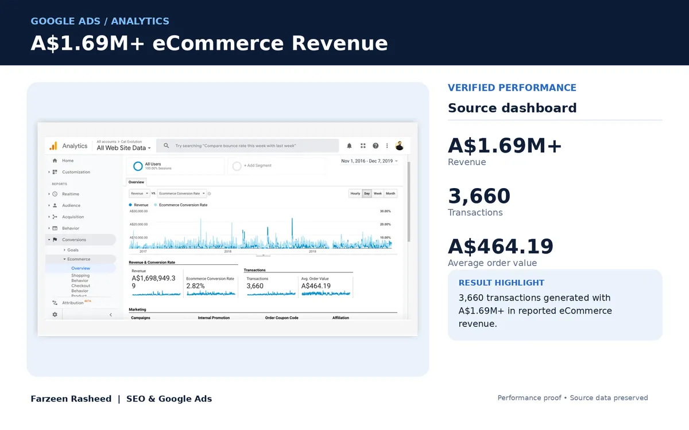This screenshot has height=430, width=689.
Task: Click the user profile avatar
Action: pos(399,146)
